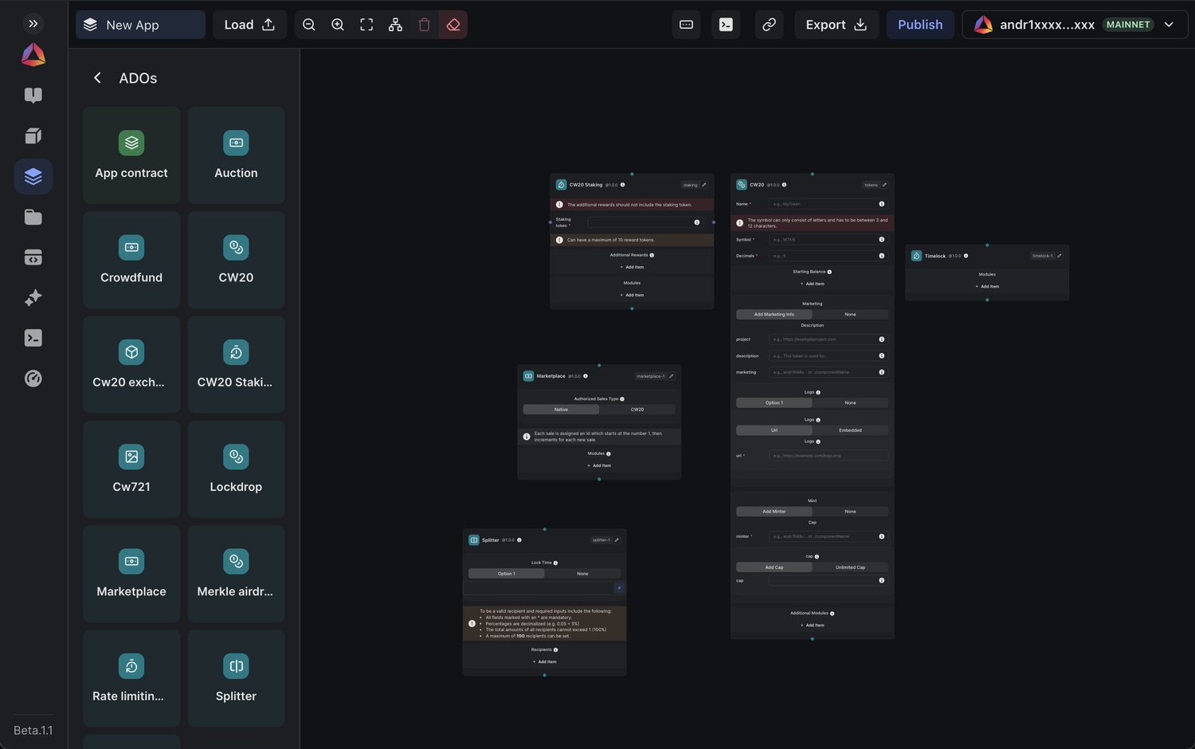
Task: Expand the left sidebar with double chevron
Action: click(33, 24)
